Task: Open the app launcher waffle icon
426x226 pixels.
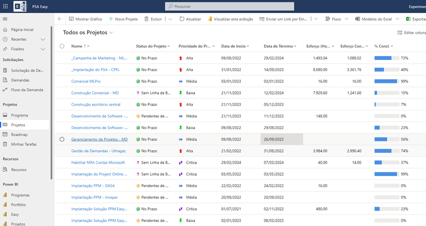Action: 5,6
